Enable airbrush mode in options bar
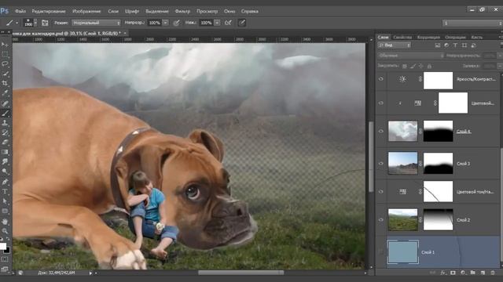The image size is (503, 282). [228, 23]
